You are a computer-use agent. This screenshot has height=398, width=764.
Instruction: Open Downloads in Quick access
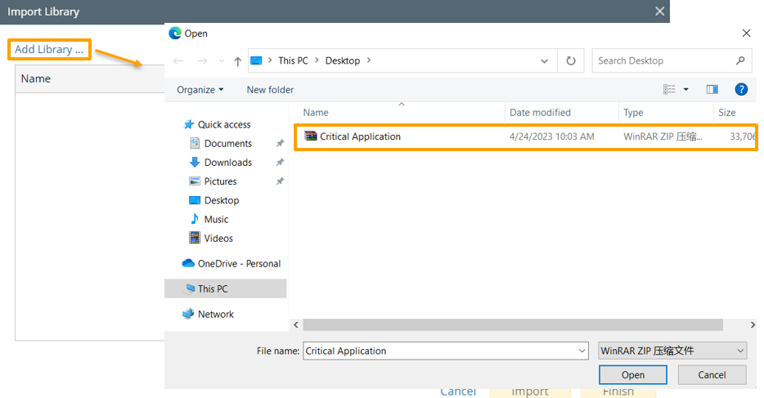click(x=227, y=163)
